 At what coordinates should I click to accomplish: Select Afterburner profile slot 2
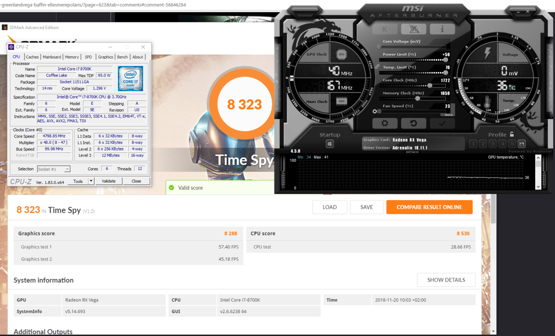click(x=483, y=144)
